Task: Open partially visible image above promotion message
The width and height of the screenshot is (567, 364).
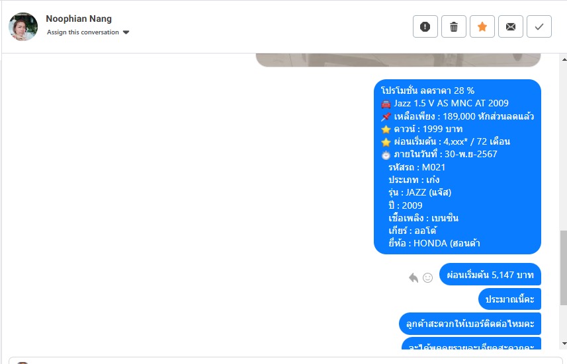Action: (x=398, y=60)
